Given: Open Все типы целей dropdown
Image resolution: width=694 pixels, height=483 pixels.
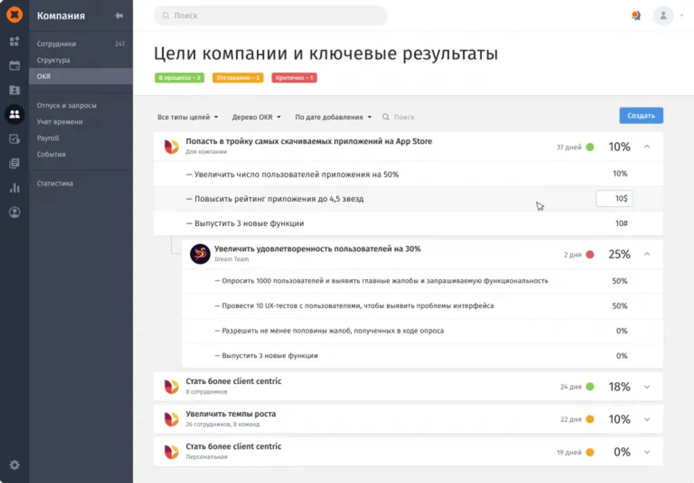Looking at the screenshot, I should 188,117.
